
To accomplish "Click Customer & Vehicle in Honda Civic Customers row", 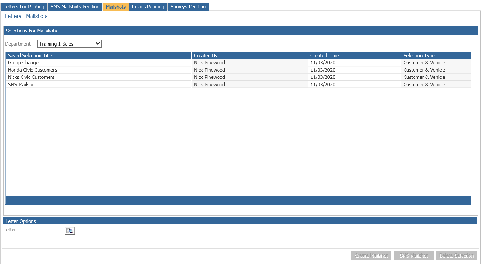I will coord(424,70).
